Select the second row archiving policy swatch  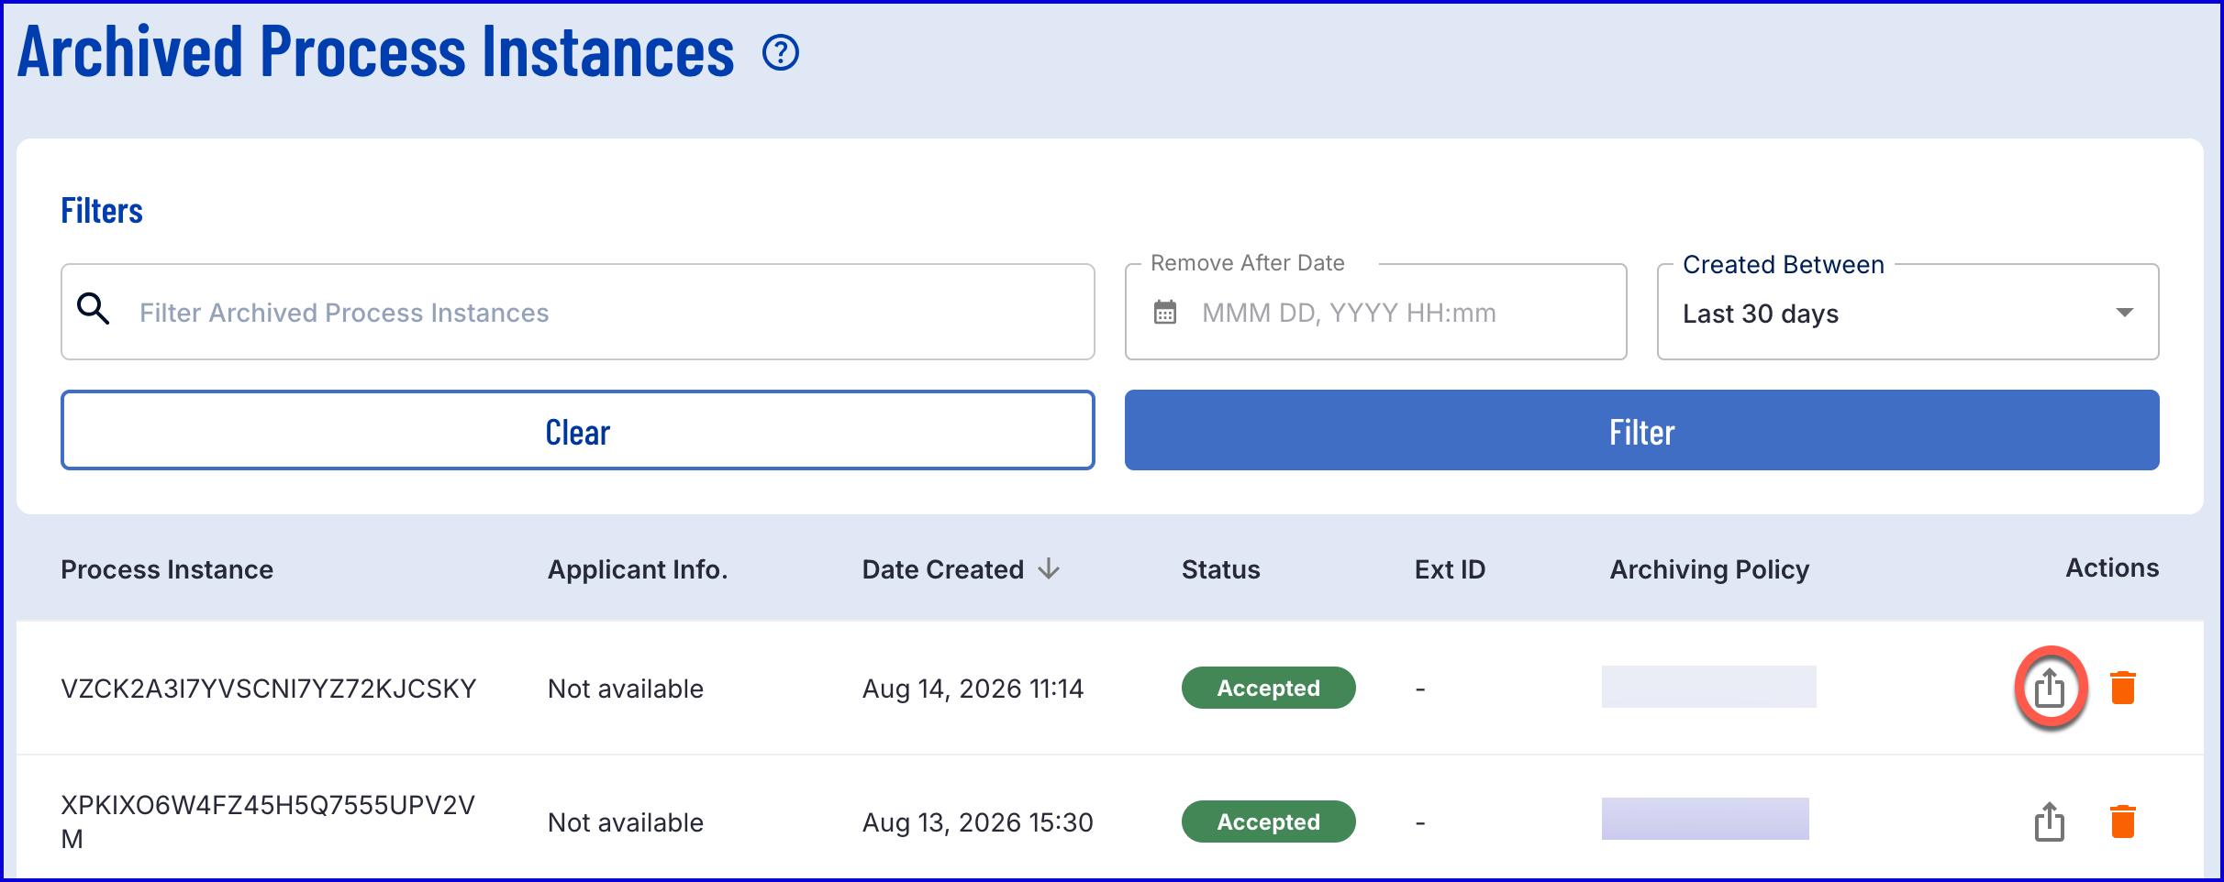tap(1705, 819)
